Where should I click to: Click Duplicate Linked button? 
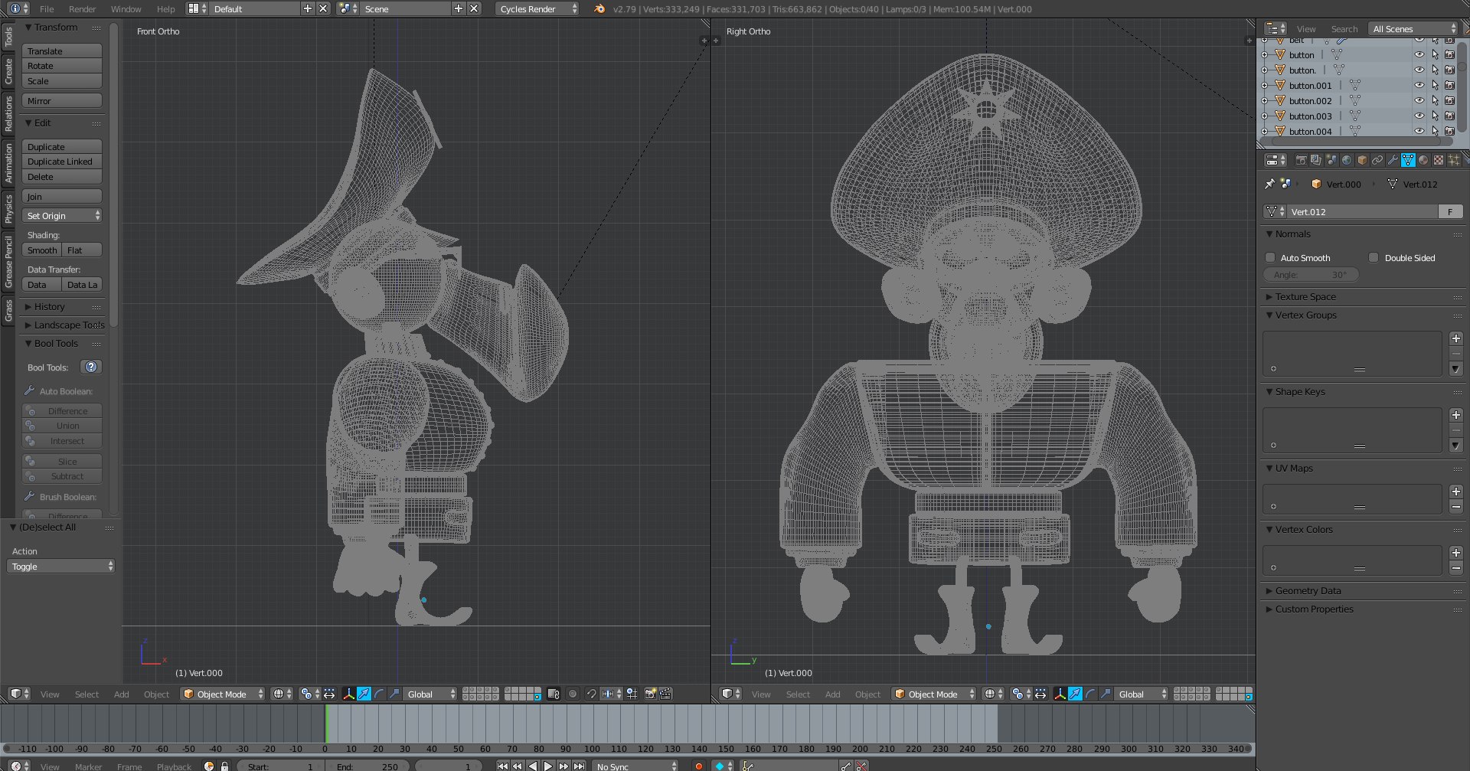click(x=62, y=162)
